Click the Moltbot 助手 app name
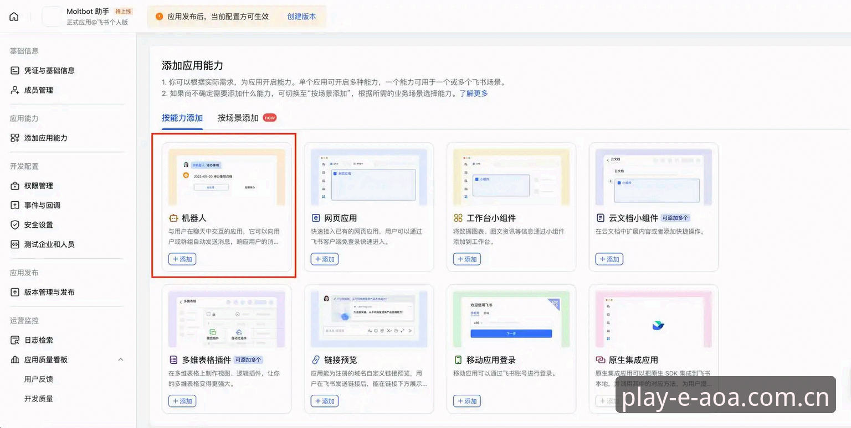The image size is (851, 428). 88,12
